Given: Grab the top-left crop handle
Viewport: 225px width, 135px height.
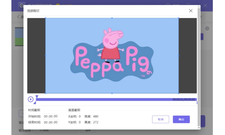Looking at the screenshot, I should pyautogui.click(x=46, y=18).
